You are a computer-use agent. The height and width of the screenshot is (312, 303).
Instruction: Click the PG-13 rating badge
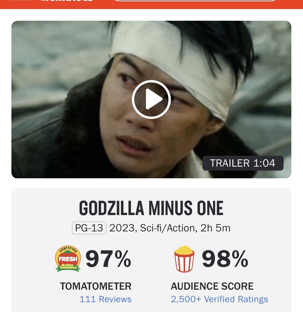[x=89, y=228]
